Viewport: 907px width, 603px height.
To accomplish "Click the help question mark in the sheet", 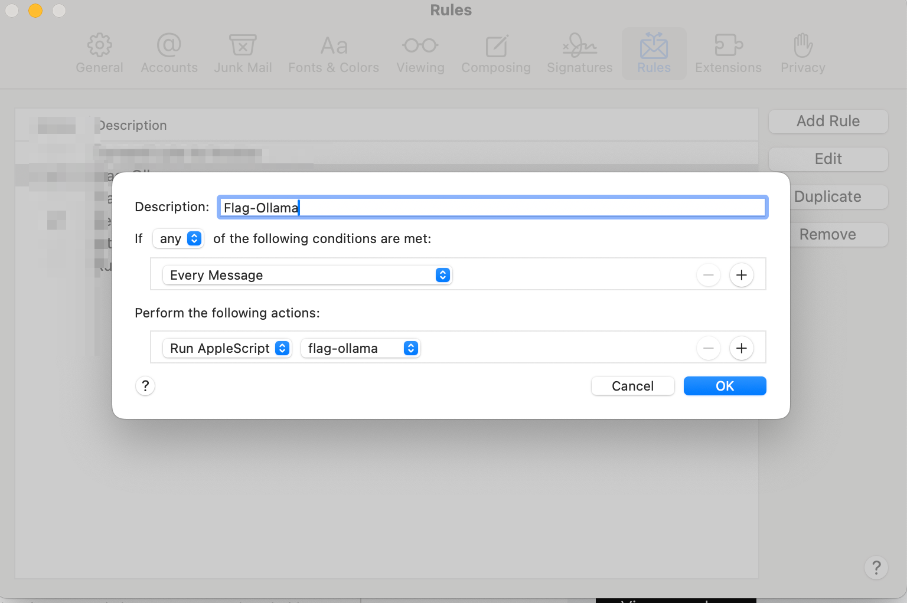I will click(x=145, y=386).
